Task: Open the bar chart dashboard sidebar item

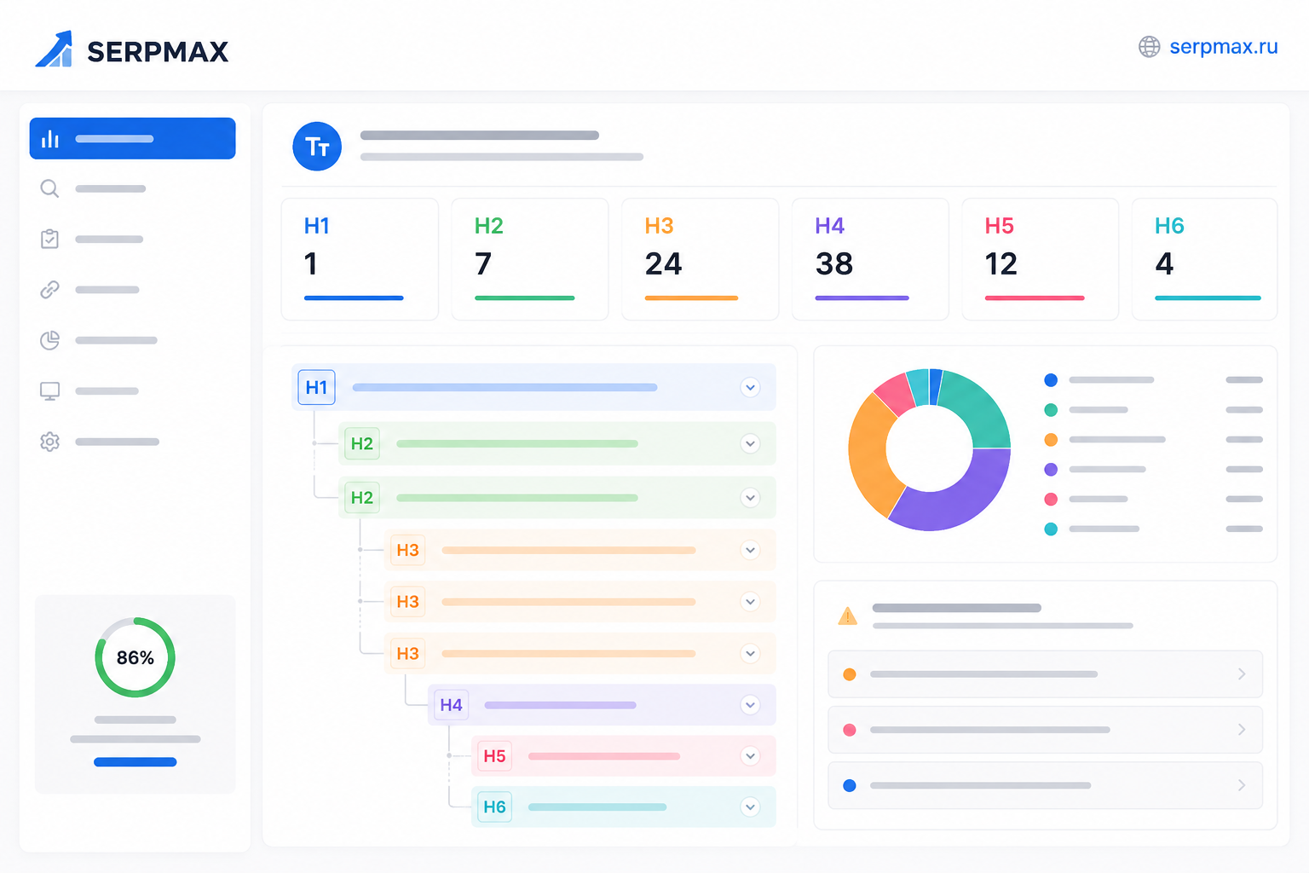Action: tap(132, 138)
